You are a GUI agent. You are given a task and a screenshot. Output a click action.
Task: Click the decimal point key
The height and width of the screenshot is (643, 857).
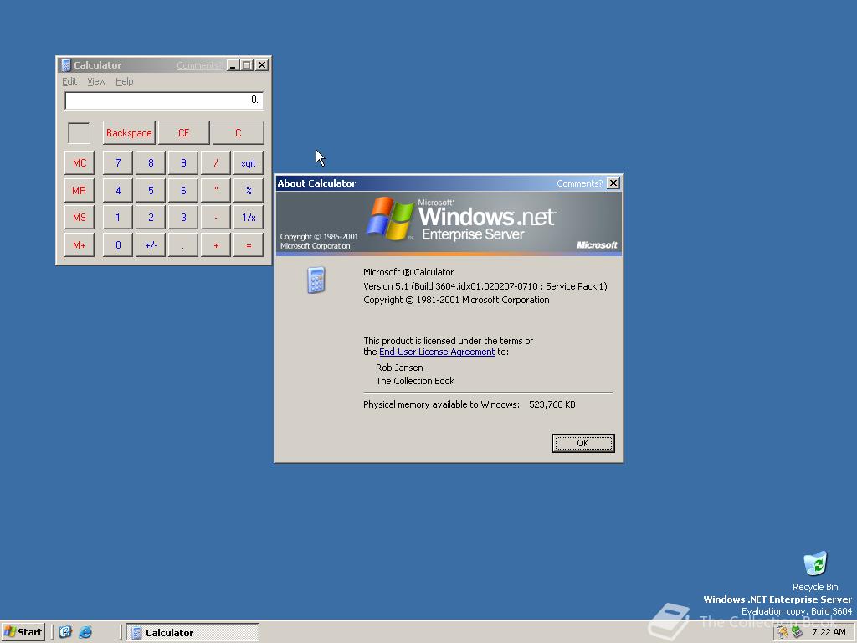click(183, 245)
